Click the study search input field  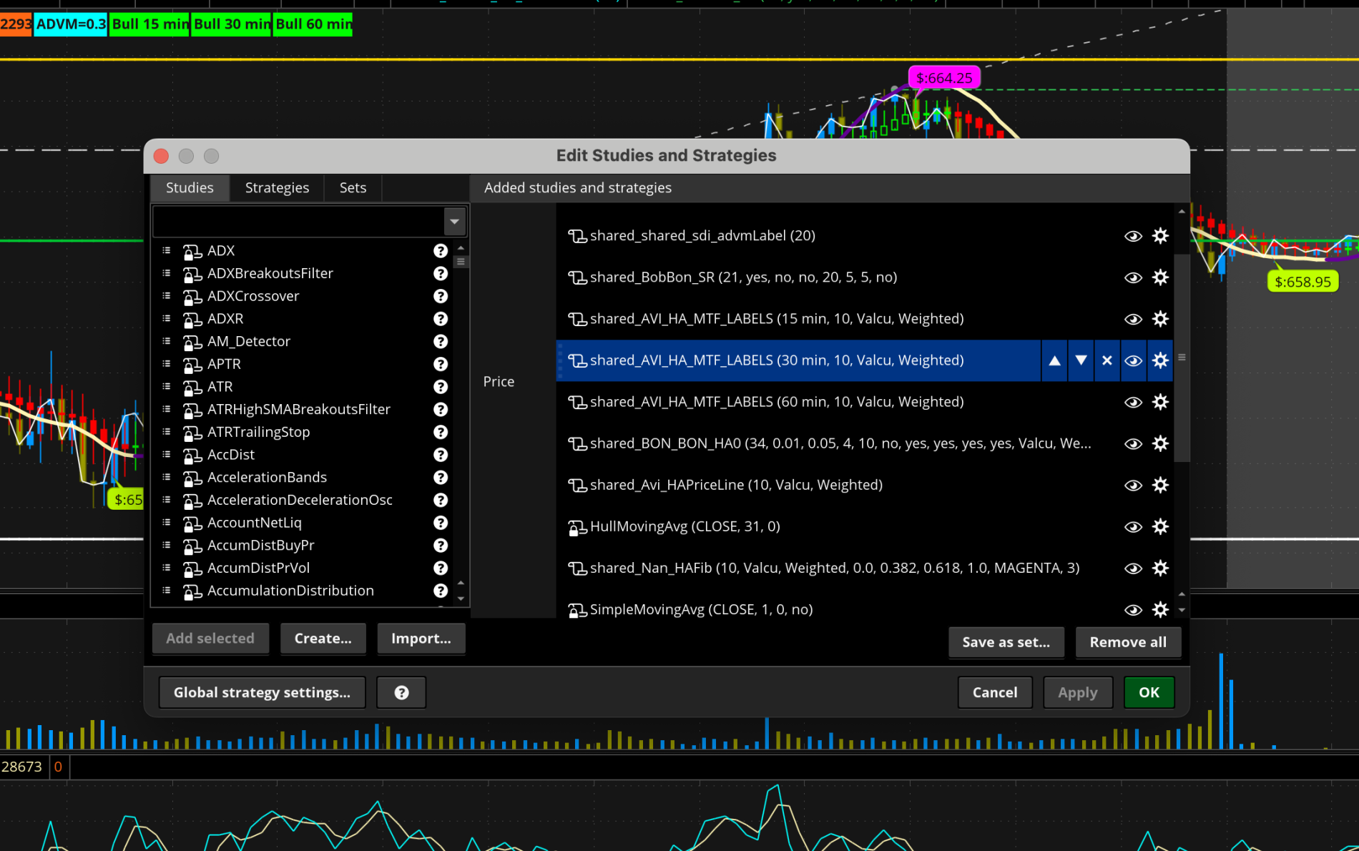coord(298,222)
